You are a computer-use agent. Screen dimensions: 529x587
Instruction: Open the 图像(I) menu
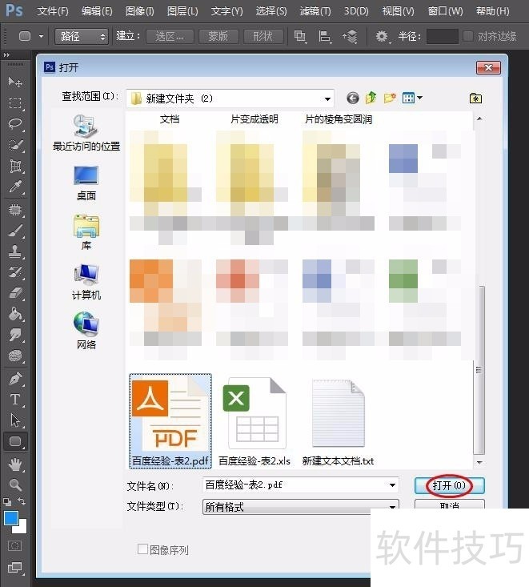click(x=140, y=11)
